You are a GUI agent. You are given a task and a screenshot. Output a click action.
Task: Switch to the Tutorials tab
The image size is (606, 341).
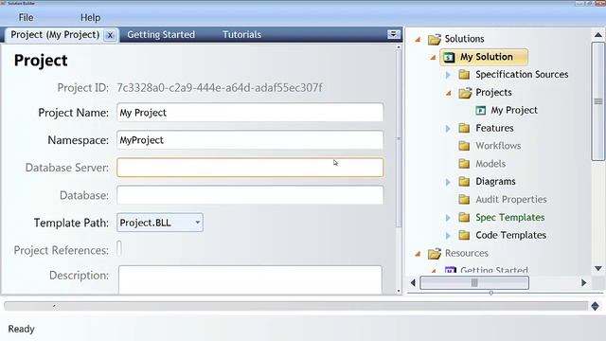[241, 34]
